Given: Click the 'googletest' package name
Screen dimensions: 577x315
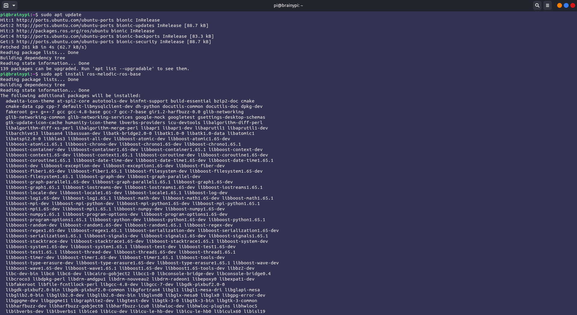Looking at the screenshot, I should [x=181, y=117].
